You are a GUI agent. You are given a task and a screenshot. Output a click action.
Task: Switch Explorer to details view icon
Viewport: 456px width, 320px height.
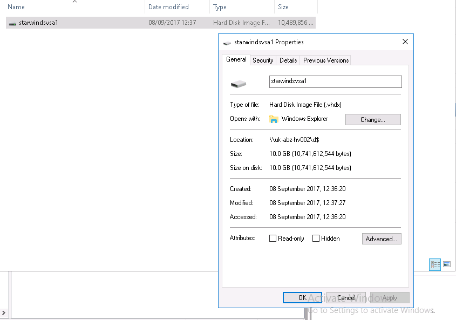(x=435, y=264)
